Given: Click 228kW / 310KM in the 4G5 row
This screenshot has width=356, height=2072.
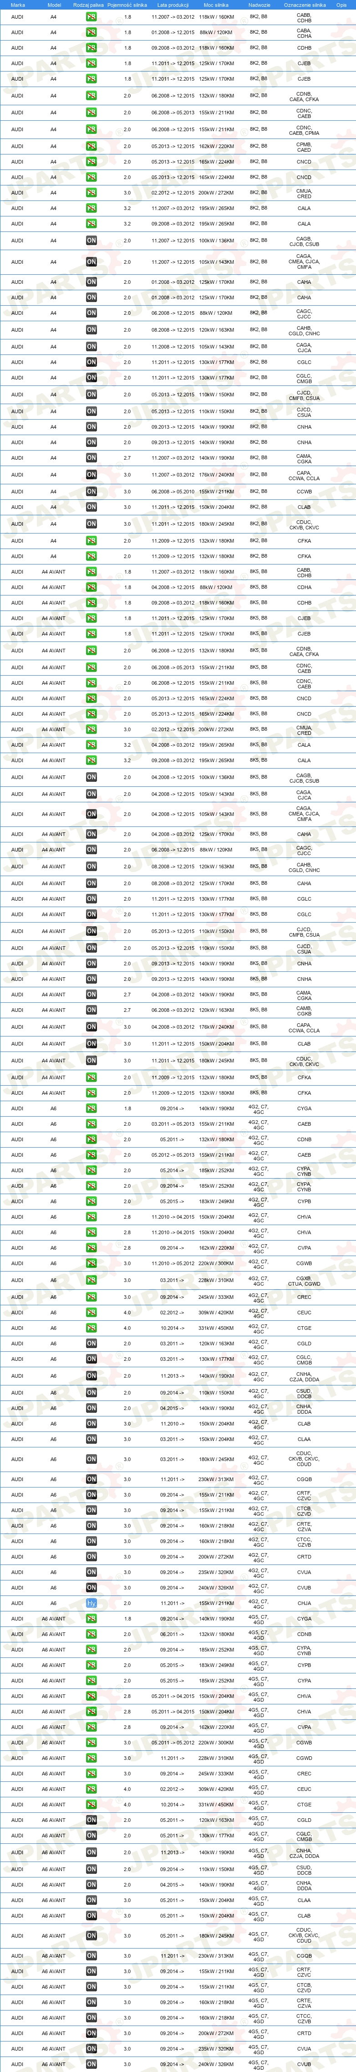Looking at the screenshot, I should [x=216, y=1758].
